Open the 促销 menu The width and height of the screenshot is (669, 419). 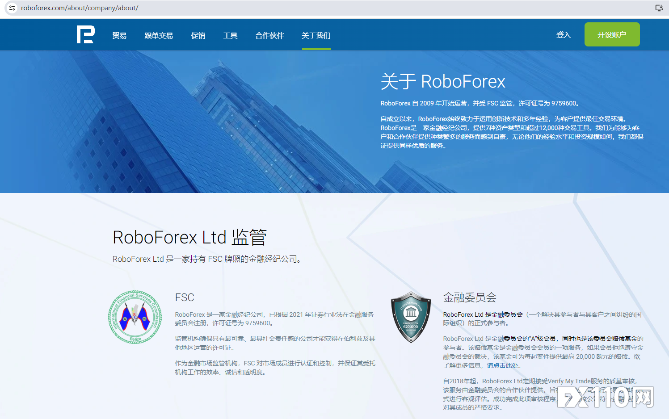(198, 36)
